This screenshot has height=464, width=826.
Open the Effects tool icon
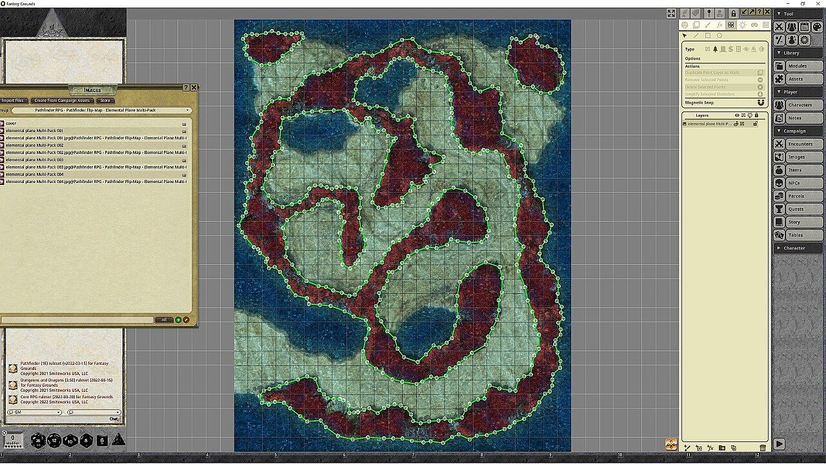pos(792,40)
